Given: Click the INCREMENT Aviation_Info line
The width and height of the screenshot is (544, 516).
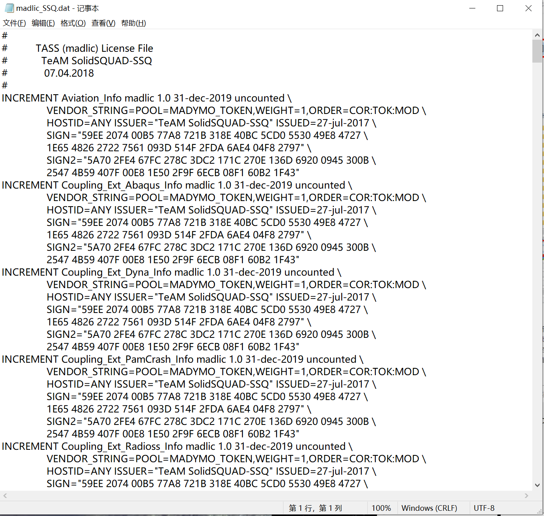Looking at the screenshot, I should coord(147,98).
